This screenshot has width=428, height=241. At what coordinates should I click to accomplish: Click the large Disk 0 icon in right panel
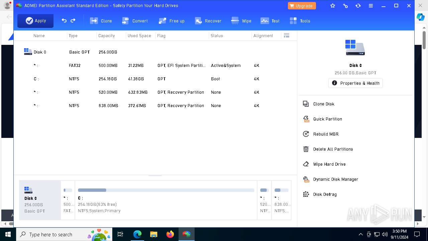point(355,47)
